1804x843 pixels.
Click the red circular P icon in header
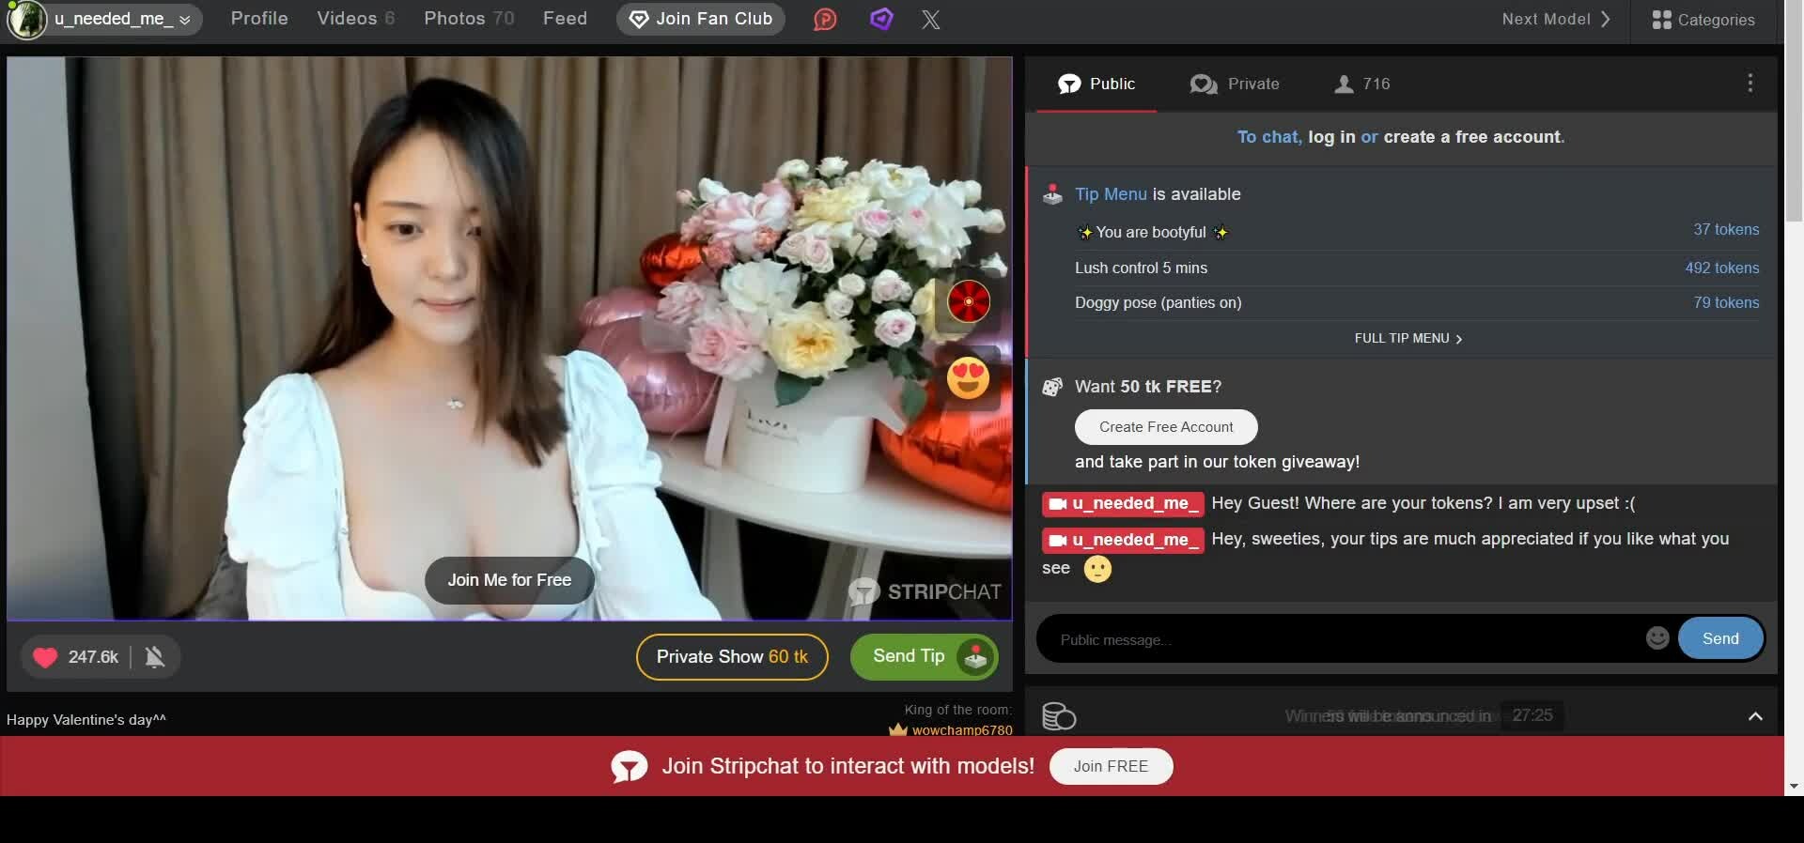point(825,20)
